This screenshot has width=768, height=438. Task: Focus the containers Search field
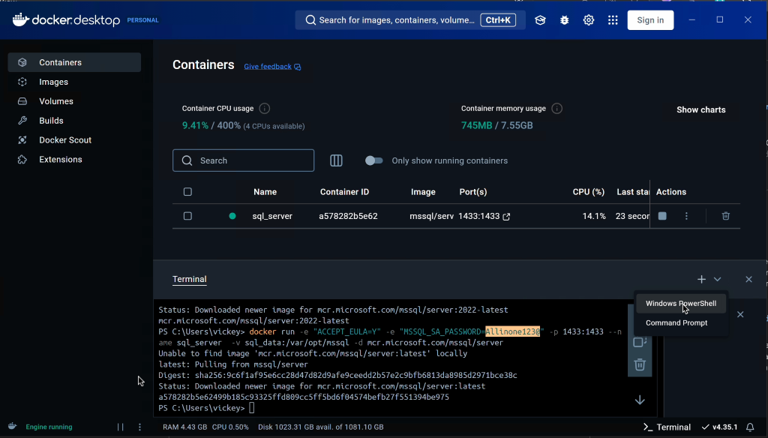pos(244,160)
